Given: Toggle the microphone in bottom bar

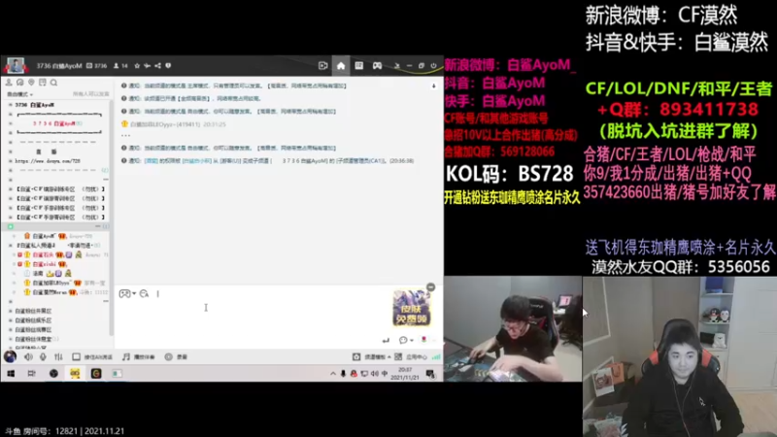Looking at the screenshot, I should pyautogui.click(x=43, y=356).
